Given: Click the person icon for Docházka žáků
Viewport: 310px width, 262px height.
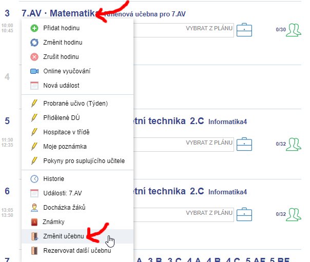Looking at the screenshot, I should (34, 208).
